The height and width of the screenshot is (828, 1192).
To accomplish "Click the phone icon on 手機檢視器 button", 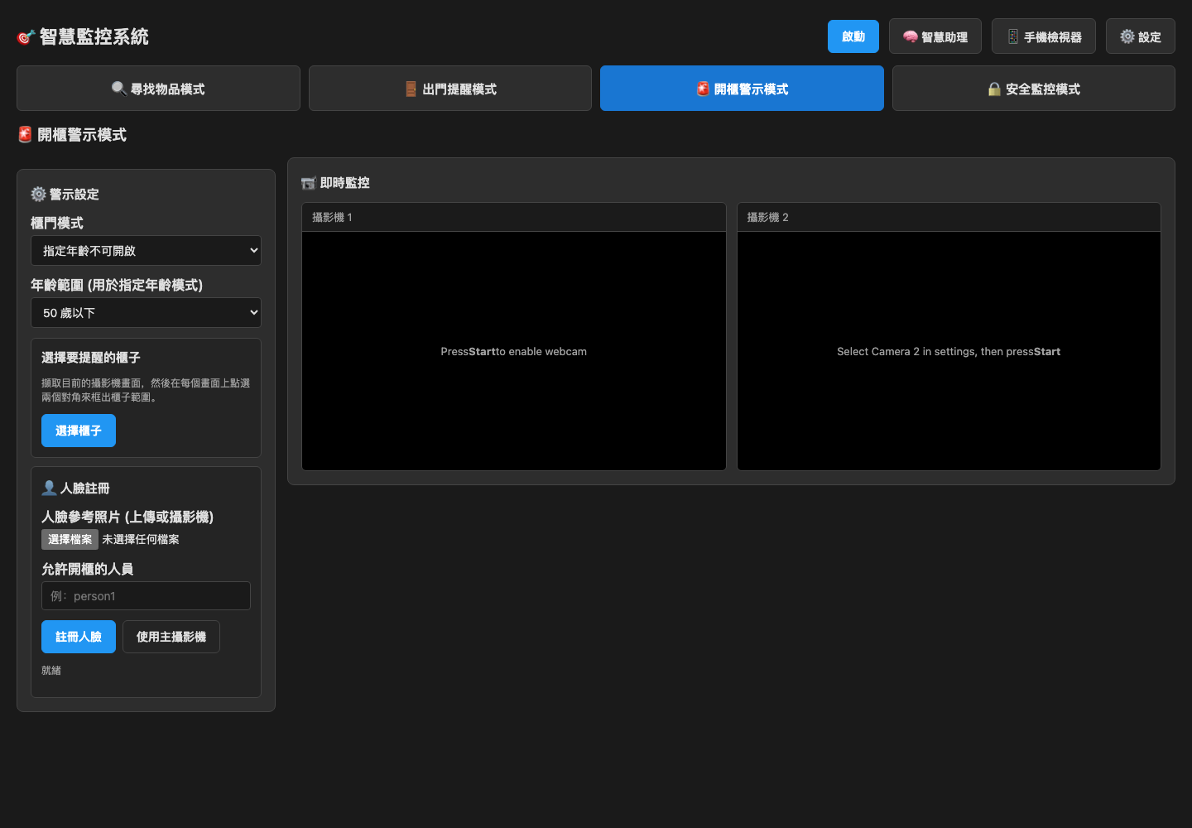I will pos(1013,36).
